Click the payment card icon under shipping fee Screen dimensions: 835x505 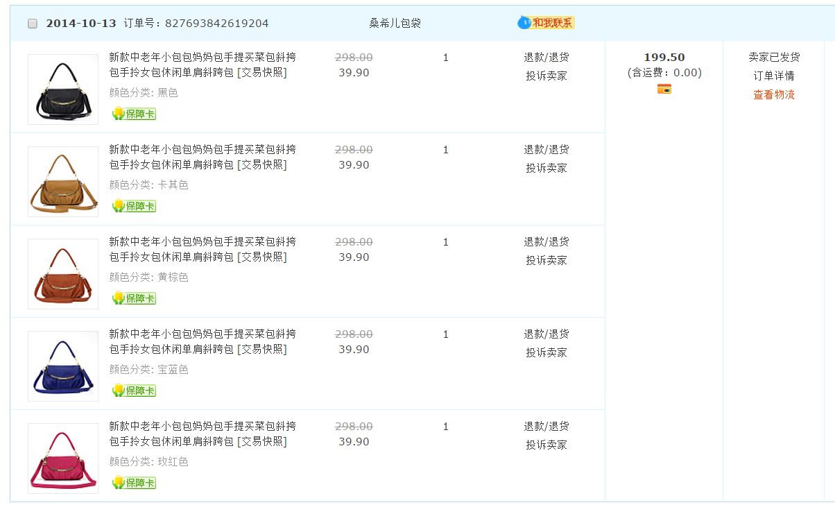click(664, 89)
